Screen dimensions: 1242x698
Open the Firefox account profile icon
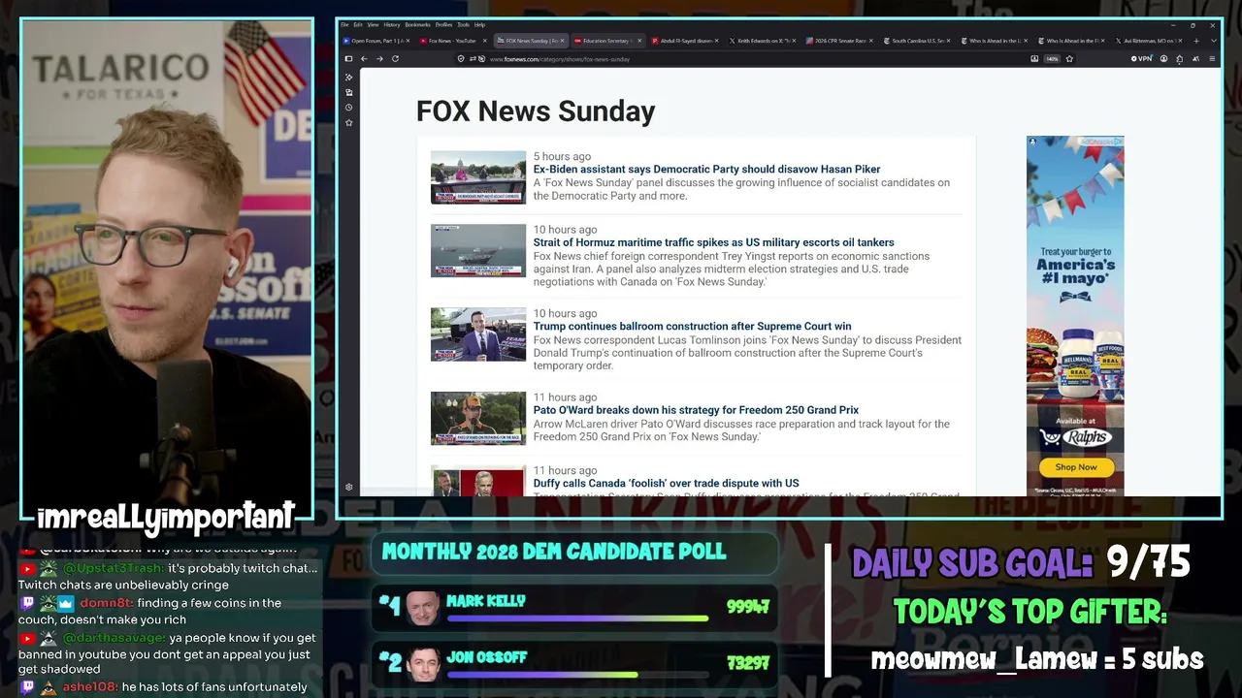coord(1163,59)
